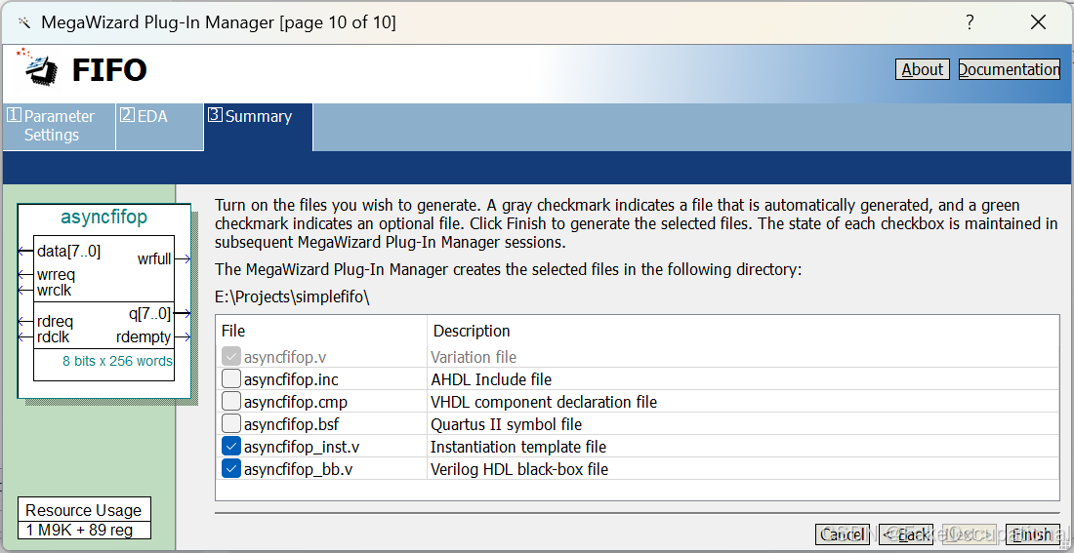Viewport: 1074px width, 553px height.
Task: Go to previous page with Back button
Action: [906, 534]
